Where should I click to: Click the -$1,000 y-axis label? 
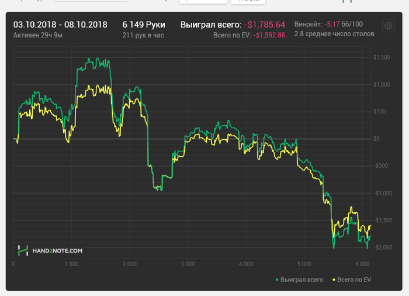(383, 193)
